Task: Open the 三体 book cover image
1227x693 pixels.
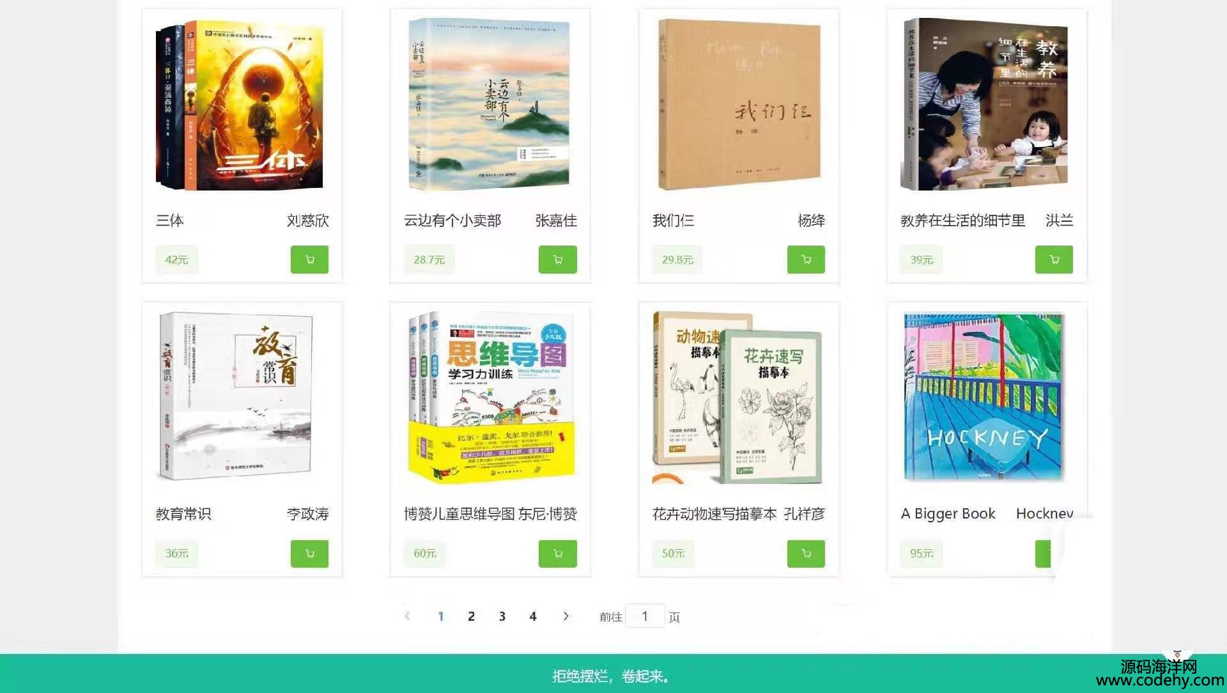Action: 240,106
